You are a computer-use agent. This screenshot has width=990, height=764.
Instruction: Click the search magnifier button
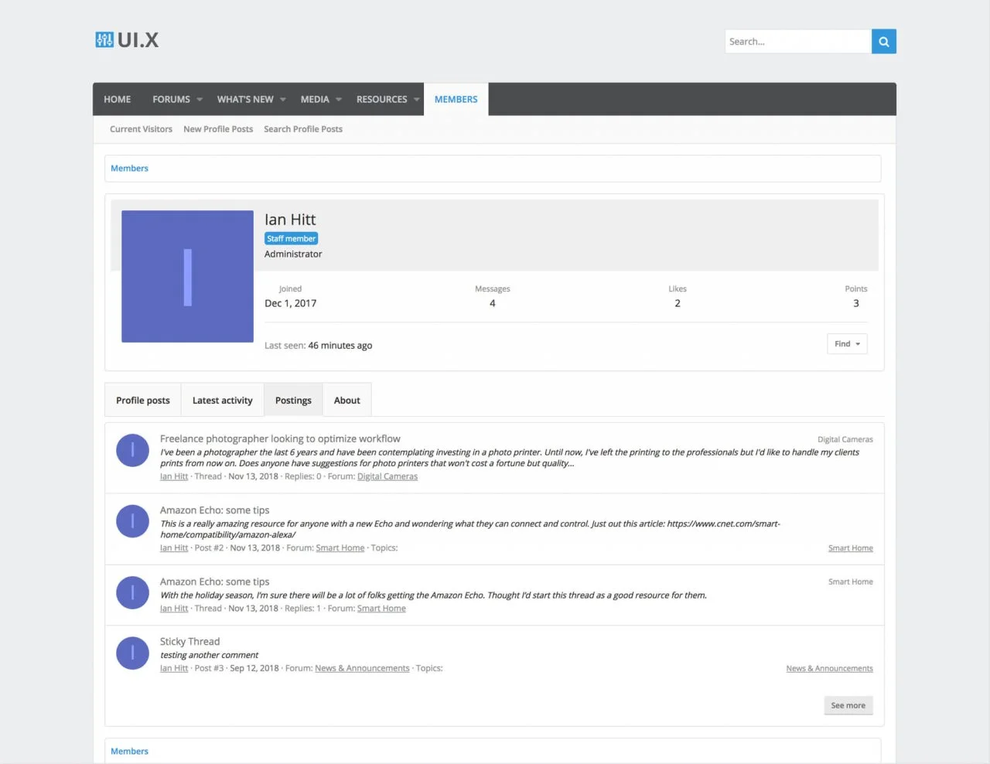pos(883,42)
